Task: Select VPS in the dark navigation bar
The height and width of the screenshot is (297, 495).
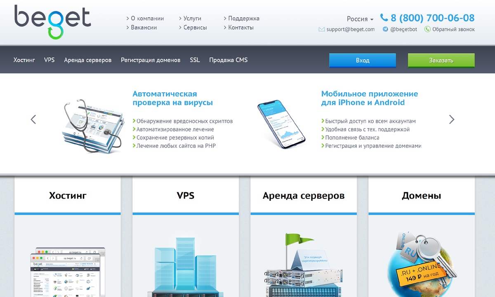Action: tap(49, 60)
